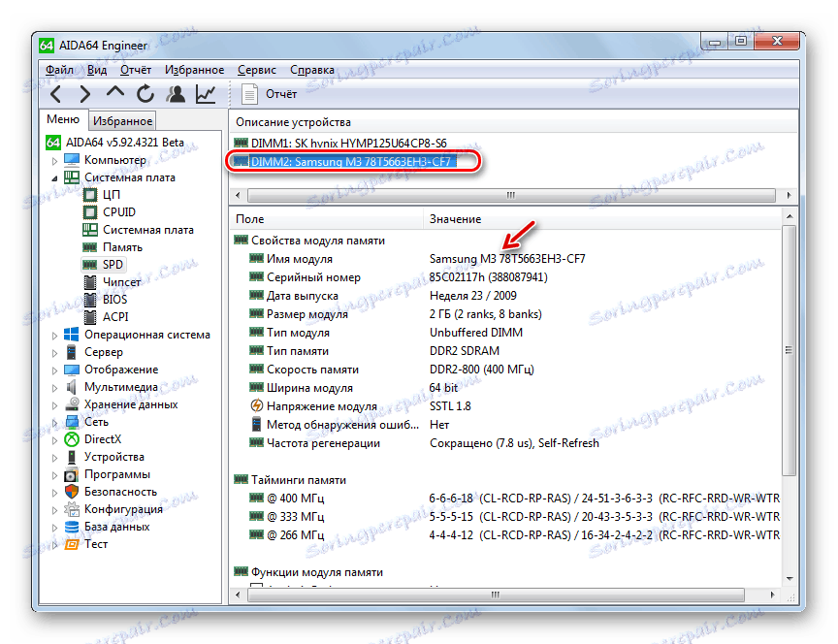Refresh the page with the circular arrow icon
The width and height of the screenshot is (838, 644).
pos(145,94)
